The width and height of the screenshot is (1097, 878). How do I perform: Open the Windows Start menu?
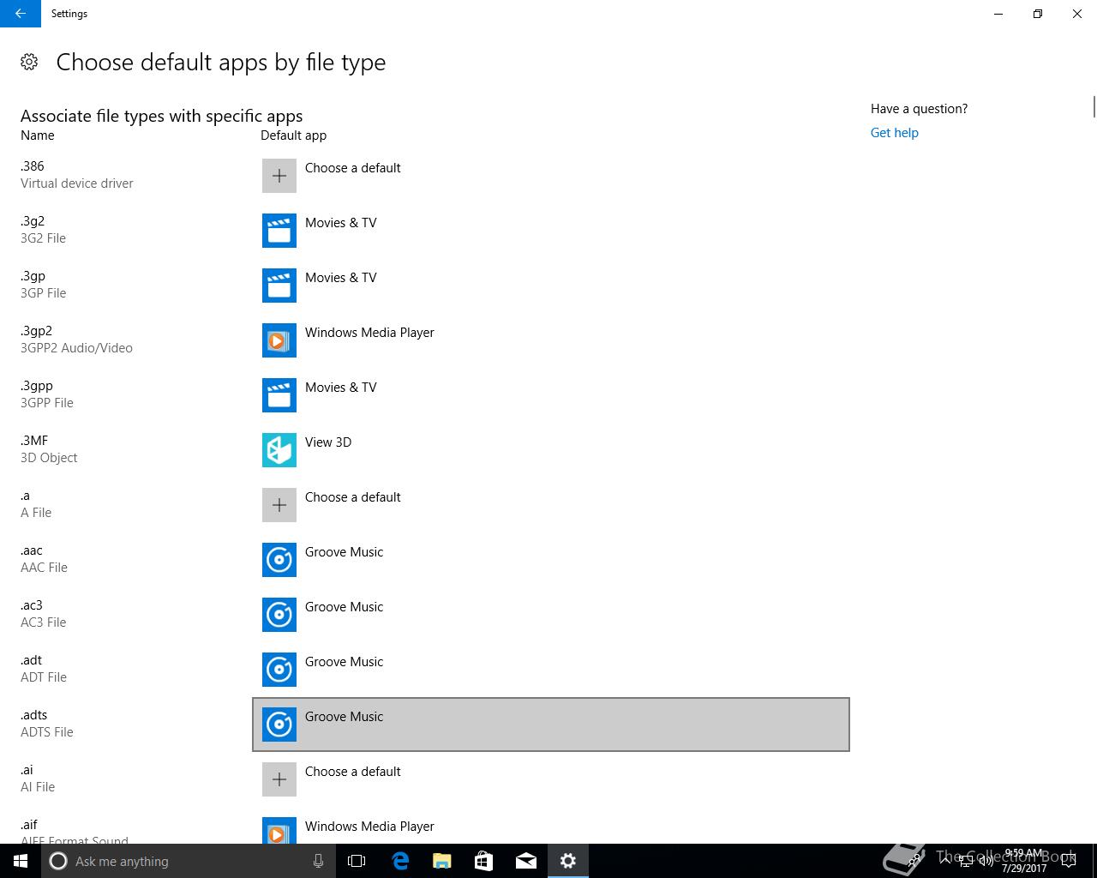[x=21, y=861]
